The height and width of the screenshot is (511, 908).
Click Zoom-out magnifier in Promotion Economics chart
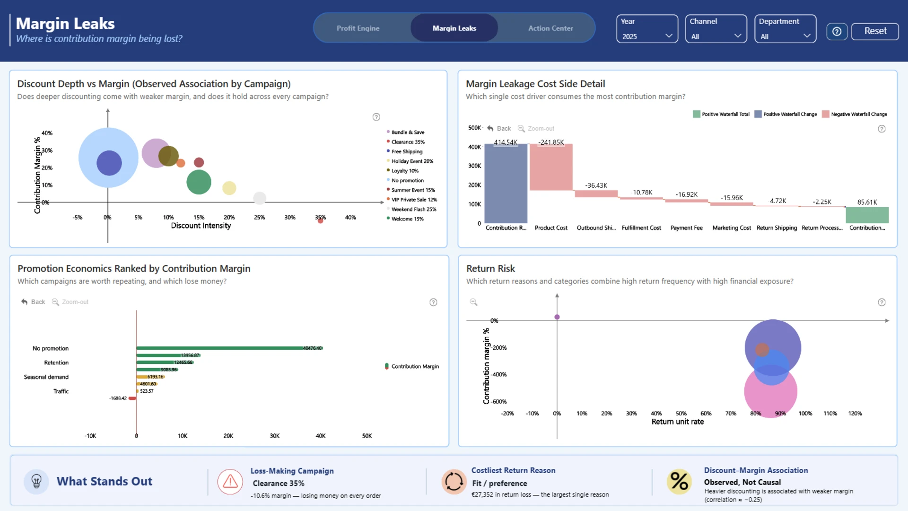55,302
